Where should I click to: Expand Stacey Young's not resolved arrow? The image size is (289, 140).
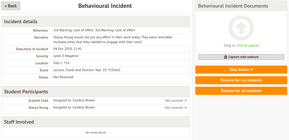click(x=186, y=107)
